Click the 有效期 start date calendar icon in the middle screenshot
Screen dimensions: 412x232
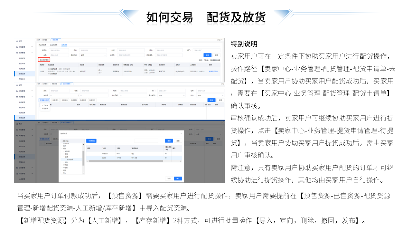click(51, 95)
